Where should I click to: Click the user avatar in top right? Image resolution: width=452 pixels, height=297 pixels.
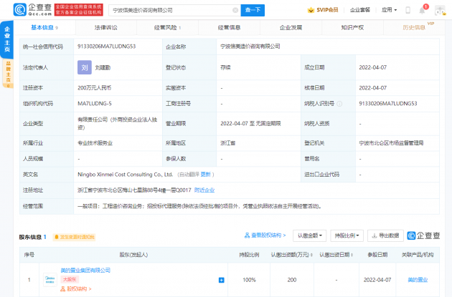[441, 10]
